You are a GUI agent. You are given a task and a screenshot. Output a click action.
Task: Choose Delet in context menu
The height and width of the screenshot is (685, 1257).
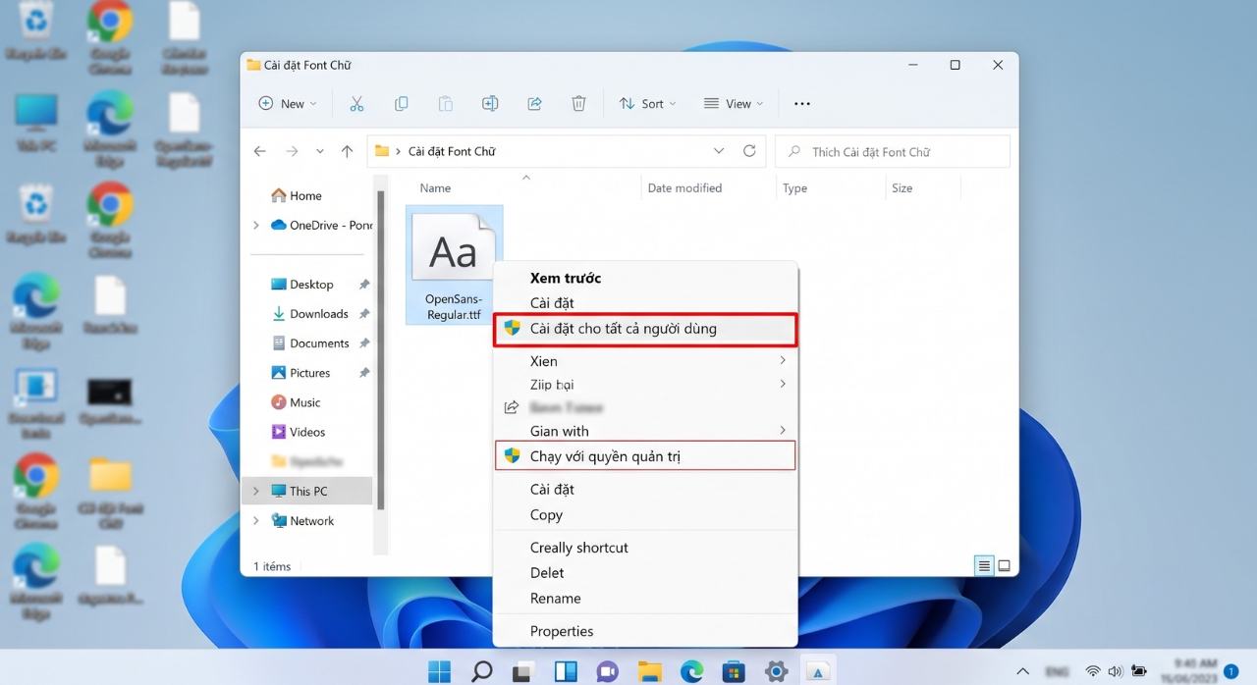[645, 573]
